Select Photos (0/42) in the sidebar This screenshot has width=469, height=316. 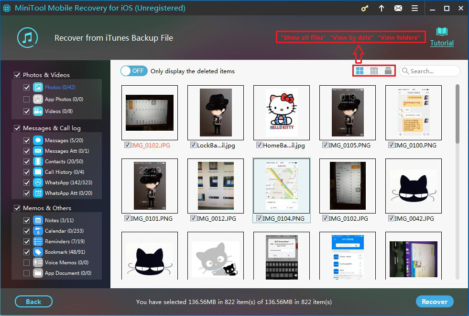pyautogui.click(x=60, y=87)
